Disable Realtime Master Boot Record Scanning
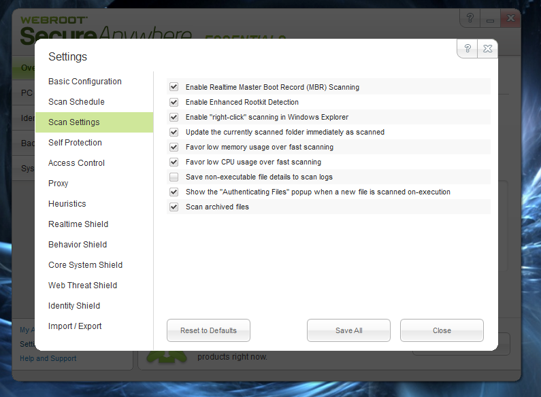Viewport: 541px width, 397px height. [x=174, y=87]
